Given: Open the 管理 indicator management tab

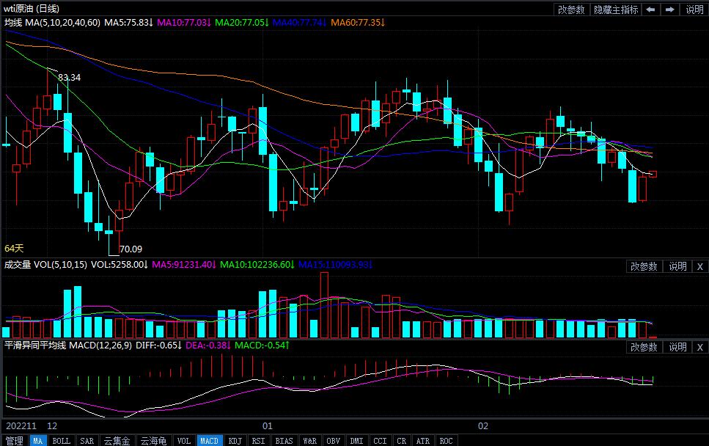Looking at the screenshot, I should coord(14,441).
